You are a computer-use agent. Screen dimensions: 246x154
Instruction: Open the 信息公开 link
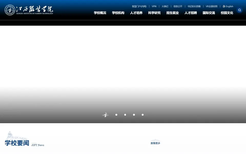pos(178,6)
